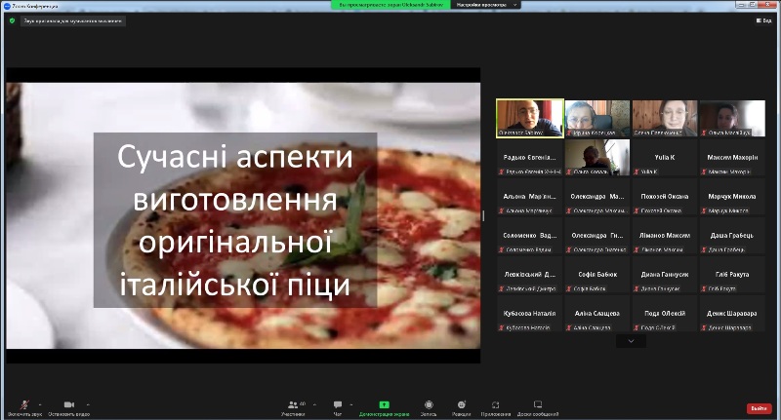781x420 pixels.
Task: Click the green Демонстрация экрана share icon
Action: click(384, 406)
